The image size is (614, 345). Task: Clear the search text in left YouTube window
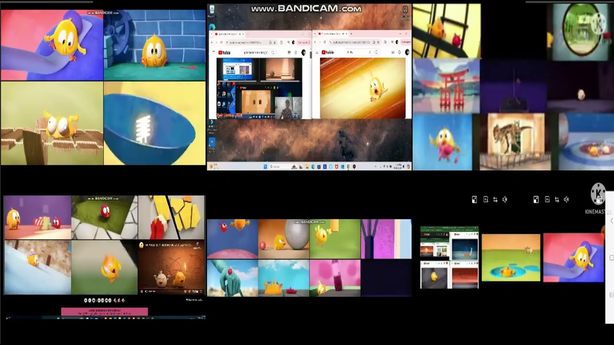click(266, 52)
